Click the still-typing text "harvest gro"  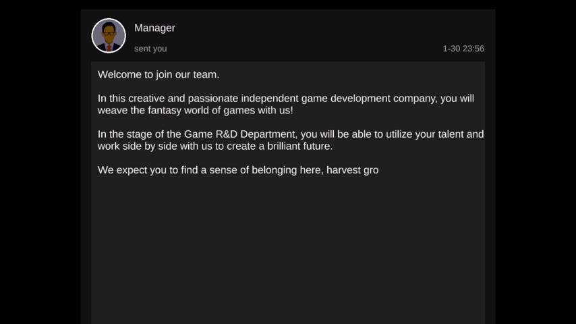pyautogui.click(x=352, y=170)
